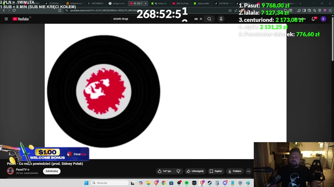Screen dimensions: 334x187
Task: Switch to OBS Studio in the taskbar
Action: (x=179, y=183)
